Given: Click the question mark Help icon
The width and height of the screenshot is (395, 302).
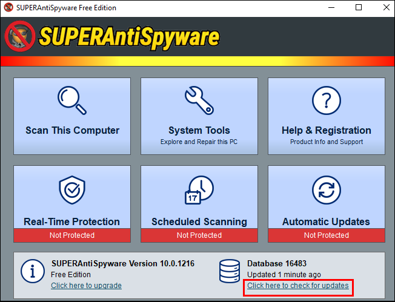Looking at the screenshot, I should [x=327, y=100].
